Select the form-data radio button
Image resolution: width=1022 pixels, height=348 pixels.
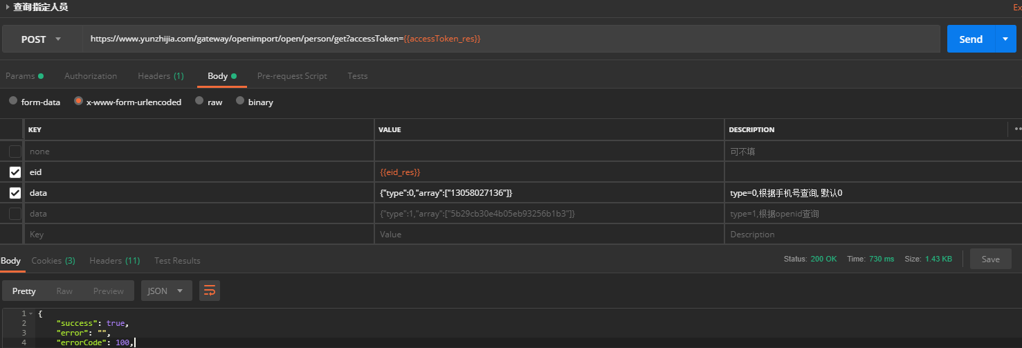pyautogui.click(x=14, y=101)
